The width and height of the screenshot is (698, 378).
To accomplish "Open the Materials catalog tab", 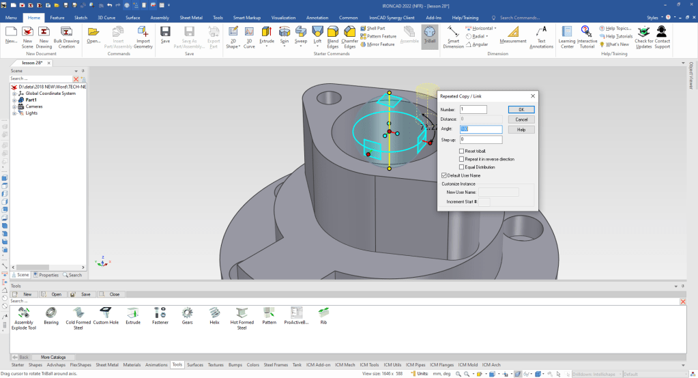I will [x=132, y=365].
